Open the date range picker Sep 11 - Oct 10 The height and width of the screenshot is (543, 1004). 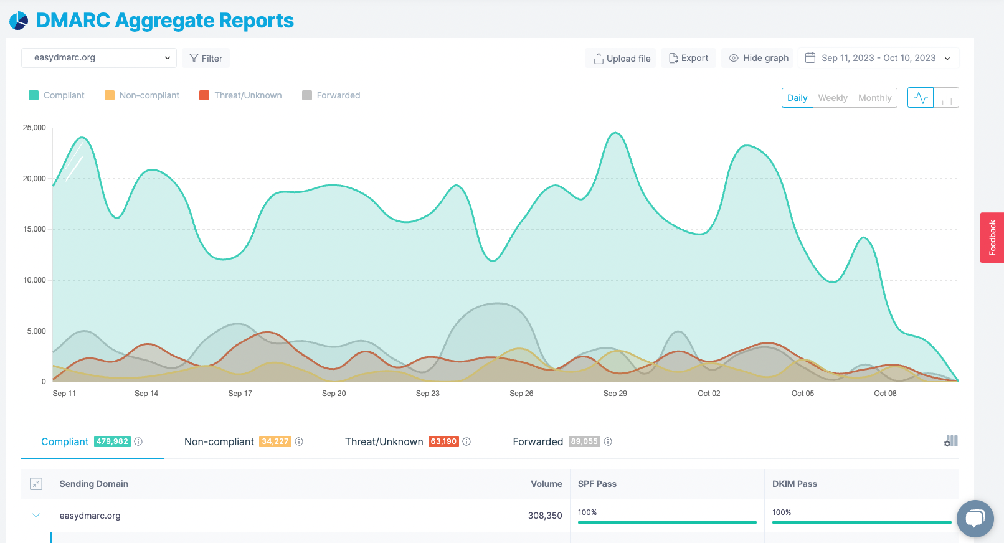[878, 58]
